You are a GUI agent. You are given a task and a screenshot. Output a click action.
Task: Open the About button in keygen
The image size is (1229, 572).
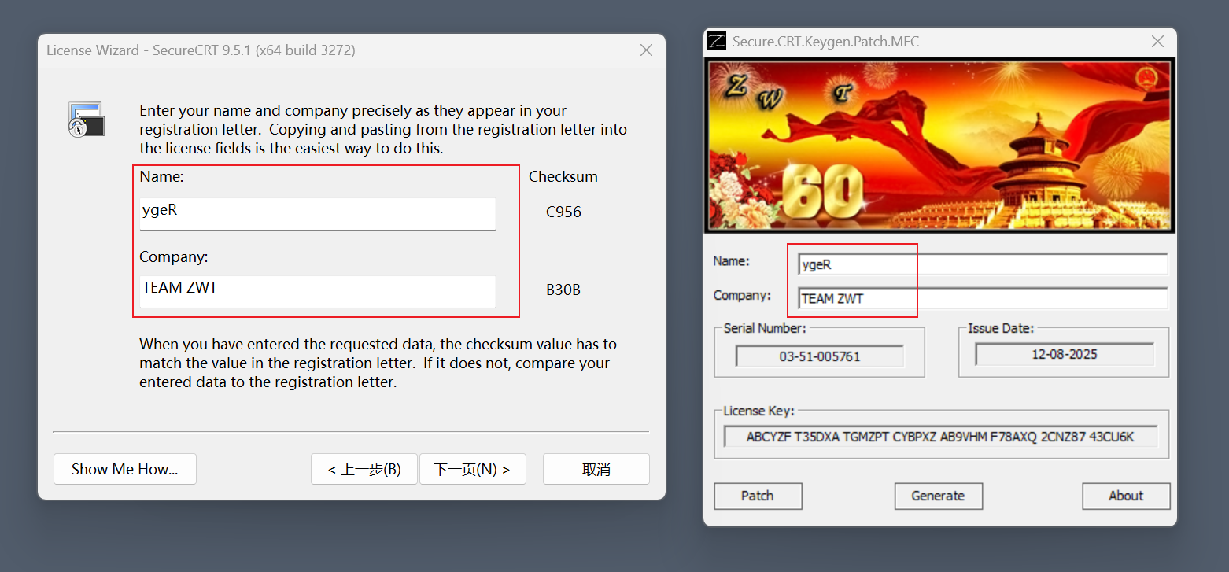click(x=1126, y=496)
